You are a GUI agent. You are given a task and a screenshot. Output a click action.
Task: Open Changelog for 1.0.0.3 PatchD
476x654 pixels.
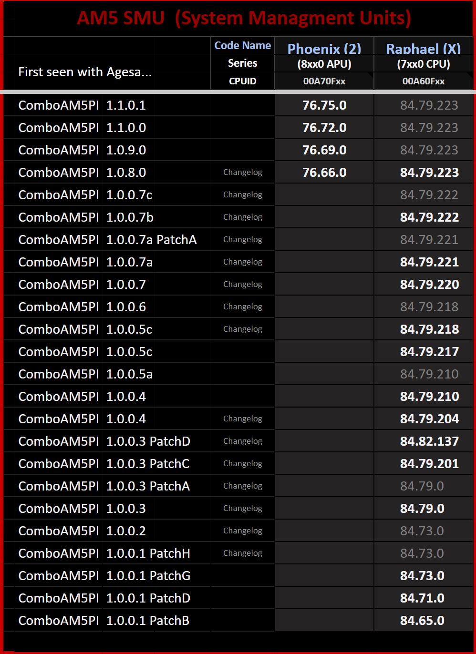(x=242, y=441)
